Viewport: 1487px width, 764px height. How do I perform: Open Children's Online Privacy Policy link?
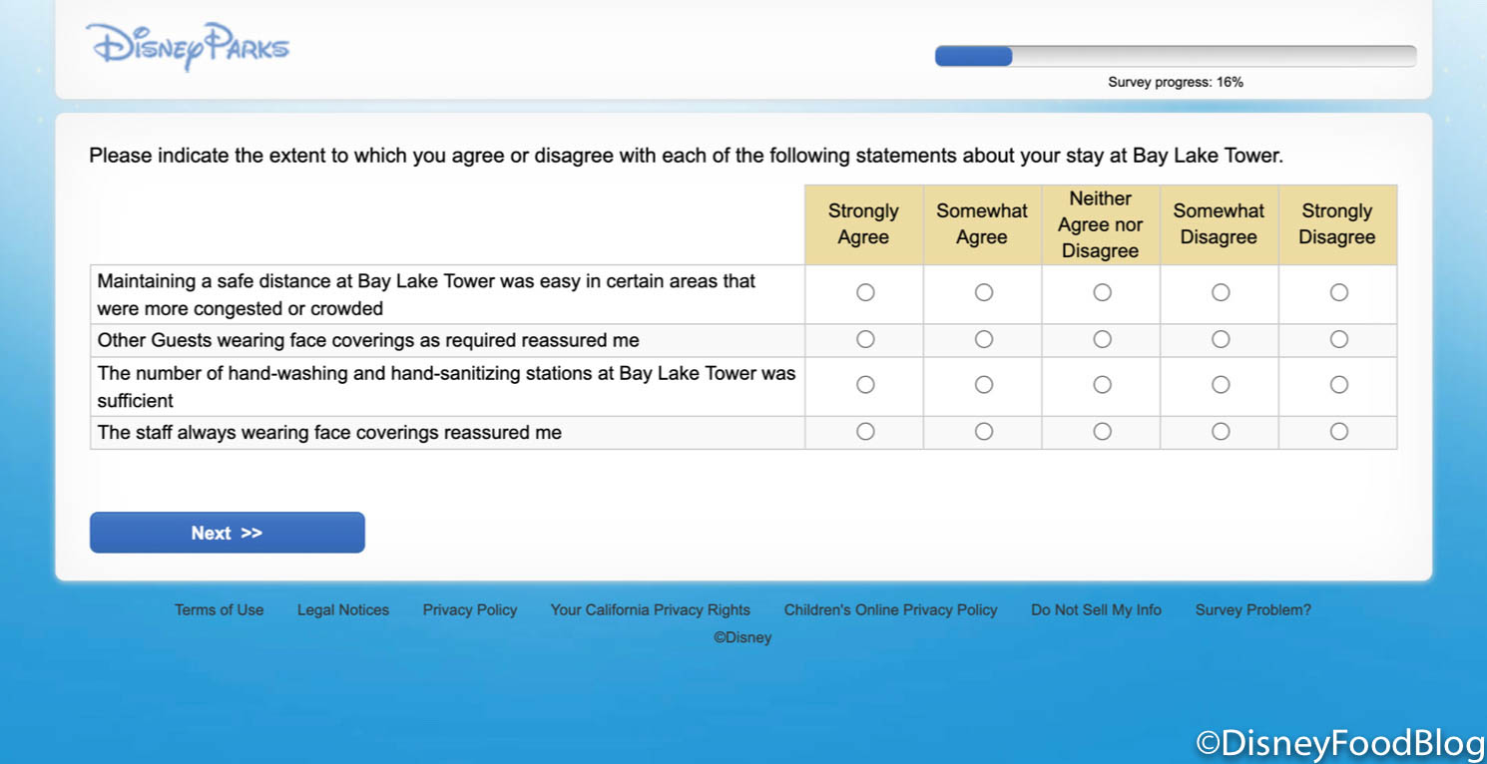click(x=890, y=609)
